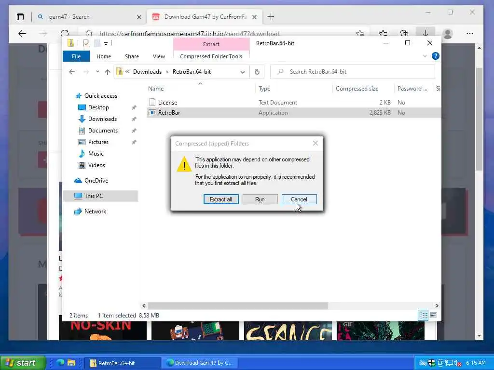Open the Edge Downloads button

[x=425, y=33]
